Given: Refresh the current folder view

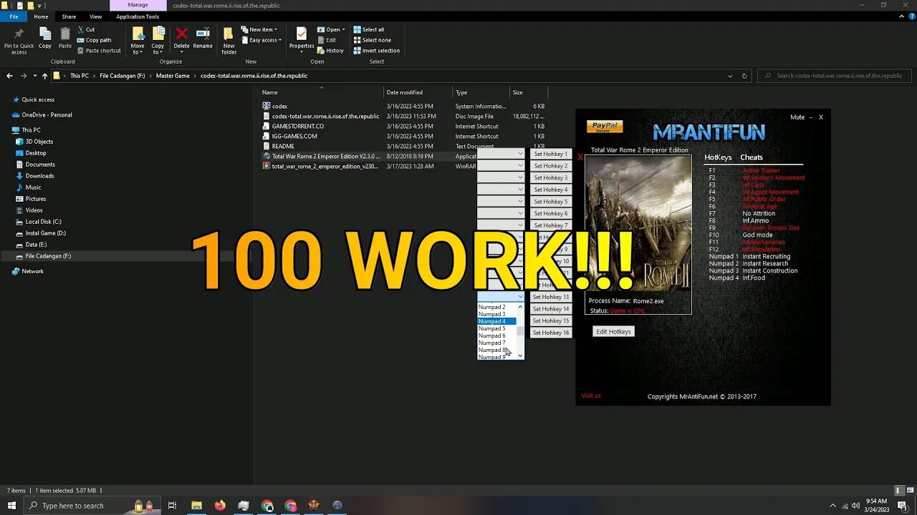Looking at the screenshot, I should [744, 76].
